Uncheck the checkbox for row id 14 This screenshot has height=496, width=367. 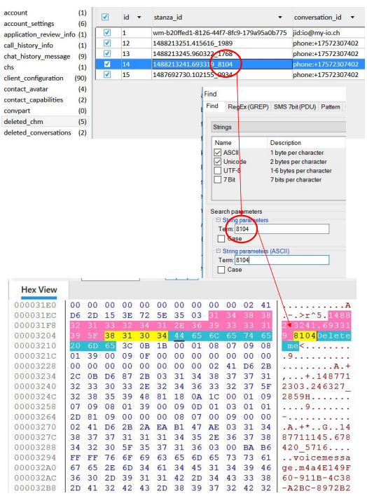pos(107,64)
